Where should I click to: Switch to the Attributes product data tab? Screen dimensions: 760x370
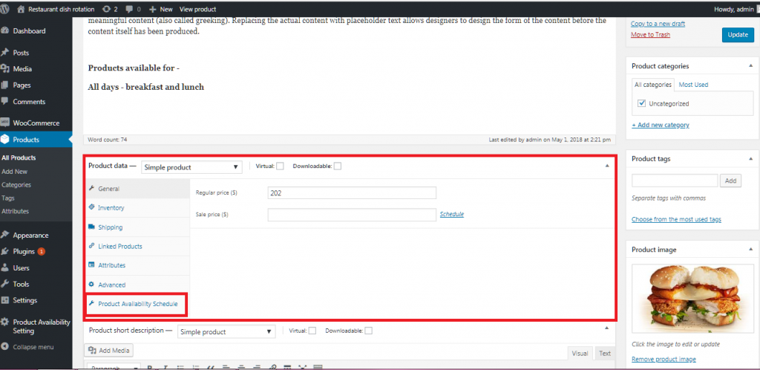click(x=137, y=265)
